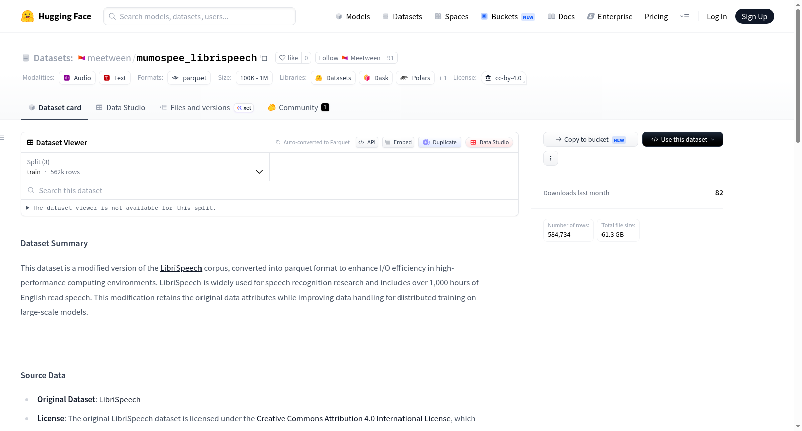Click the API button in Dataset Viewer
Viewport: 802px width, 431px height.
pyautogui.click(x=367, y=142)
